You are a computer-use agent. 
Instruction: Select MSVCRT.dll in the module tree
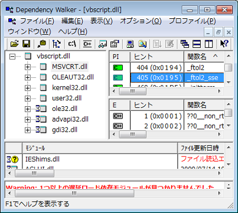pos(70,67)
